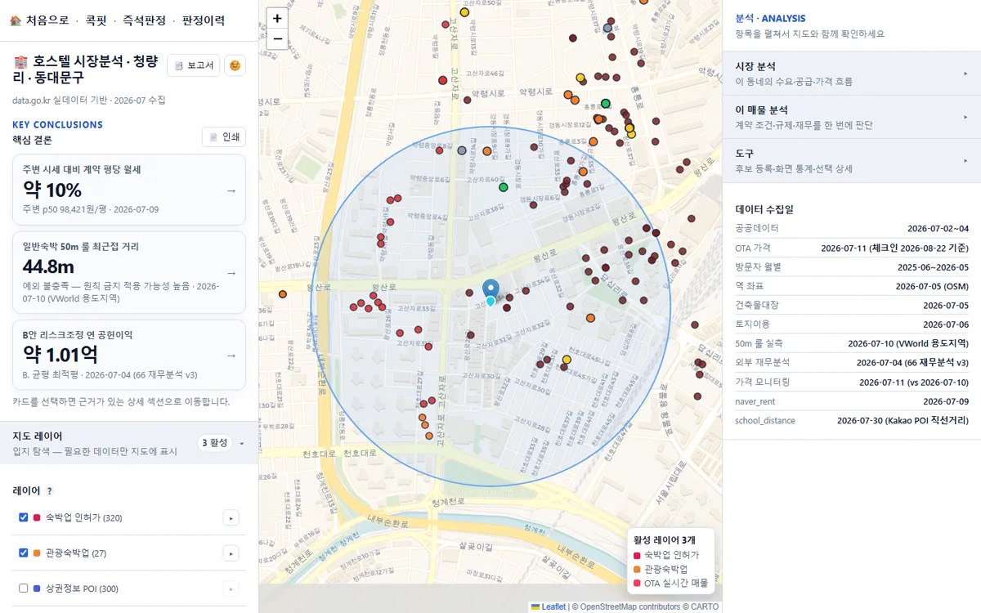Select the 50m 룰 실측 row
This screenshot has width=981, height=613.
point(852,343)
